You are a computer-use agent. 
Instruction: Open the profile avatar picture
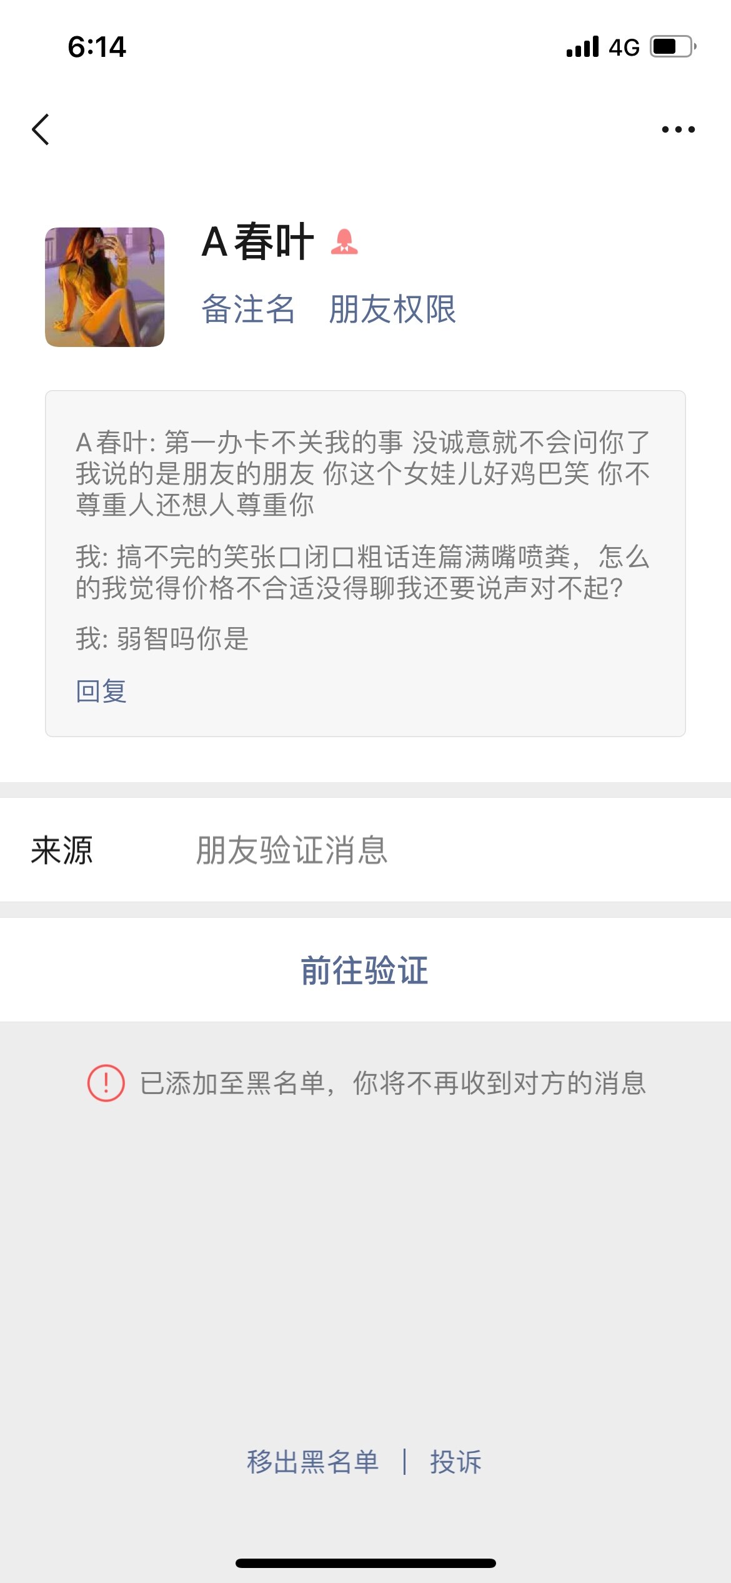click(x=105, y=287)
